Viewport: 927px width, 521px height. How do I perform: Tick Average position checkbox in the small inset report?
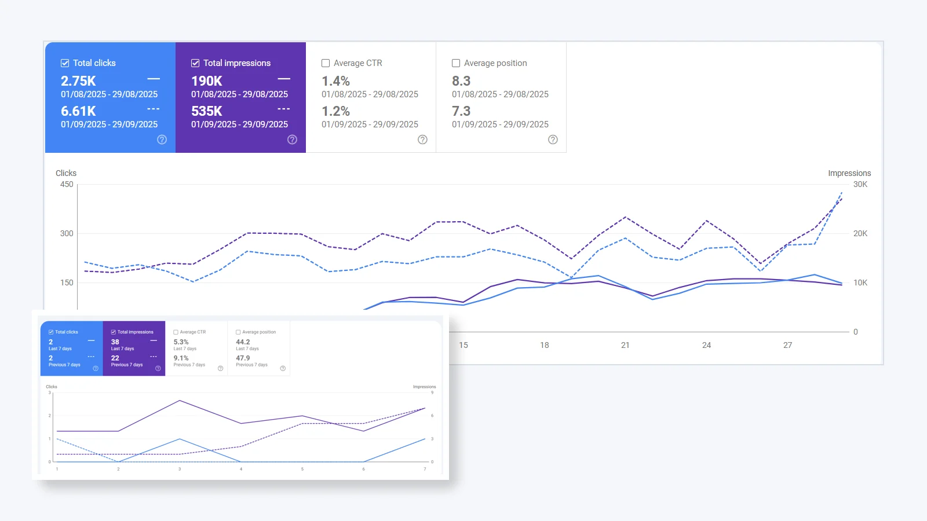click(x=238, y=332)
